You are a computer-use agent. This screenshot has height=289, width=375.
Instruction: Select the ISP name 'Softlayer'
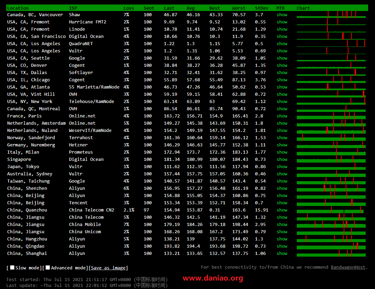81,72
